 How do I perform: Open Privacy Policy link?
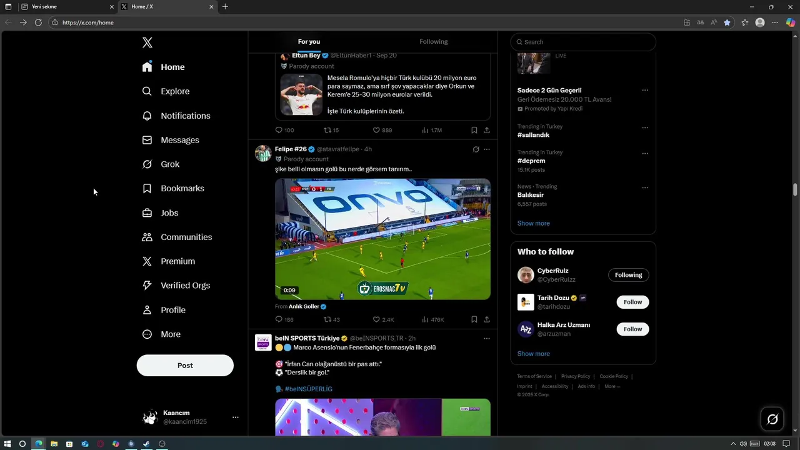click(576, 376)
